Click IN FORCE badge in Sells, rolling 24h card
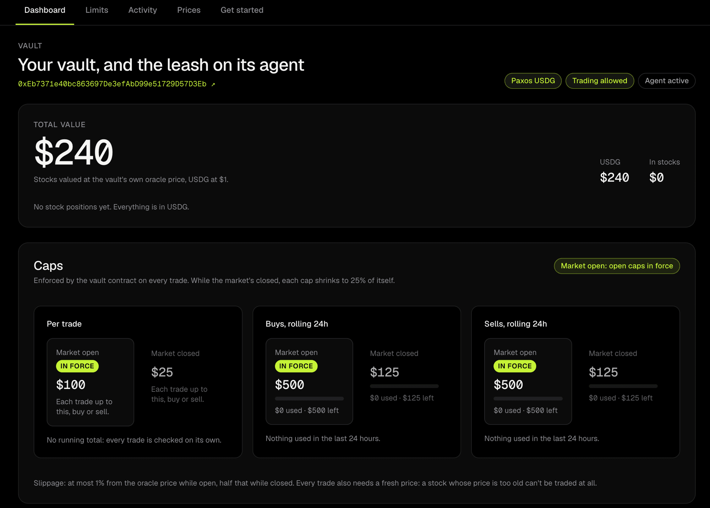The height and width of the screenshot is (508, 710). point(515,366)
